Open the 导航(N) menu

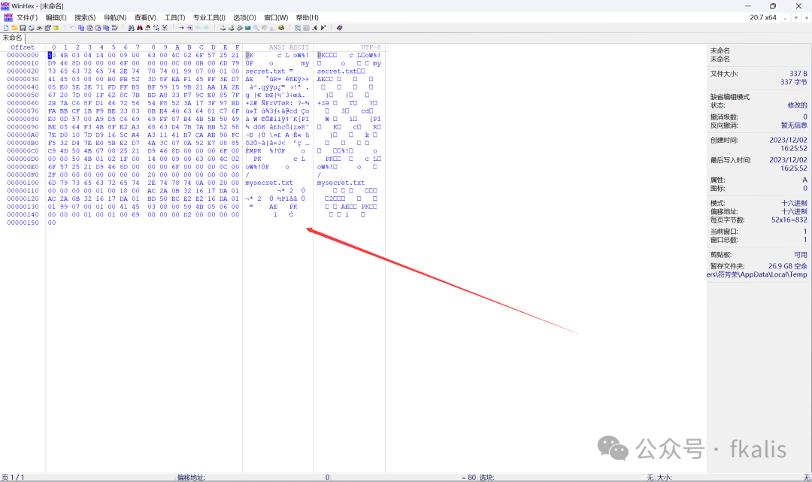115,17
